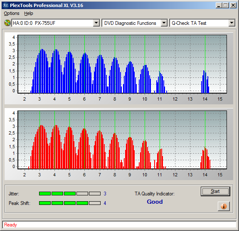Image resolution: width=239 pixels, height=231 pixels.
Task: Click the orange info icon button
Action: tap(224, 206)
